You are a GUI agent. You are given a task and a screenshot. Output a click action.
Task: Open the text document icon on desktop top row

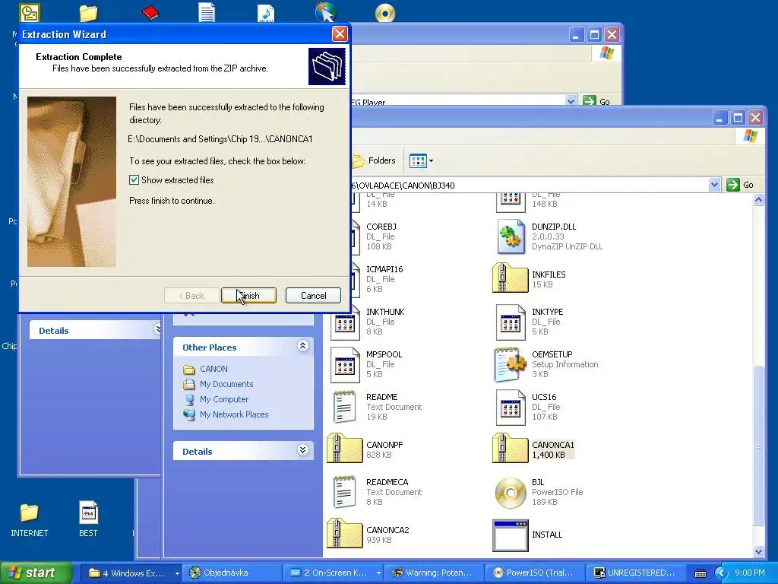point(207,13)
